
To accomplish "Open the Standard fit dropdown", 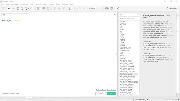I will point(94,8).
